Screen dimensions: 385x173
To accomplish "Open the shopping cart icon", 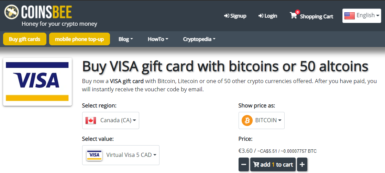I will pos(293,16).
